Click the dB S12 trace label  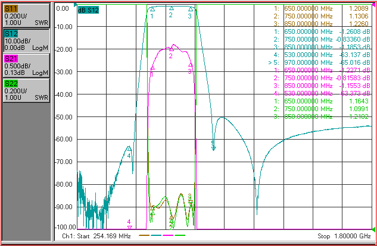(x=88, y=10)
